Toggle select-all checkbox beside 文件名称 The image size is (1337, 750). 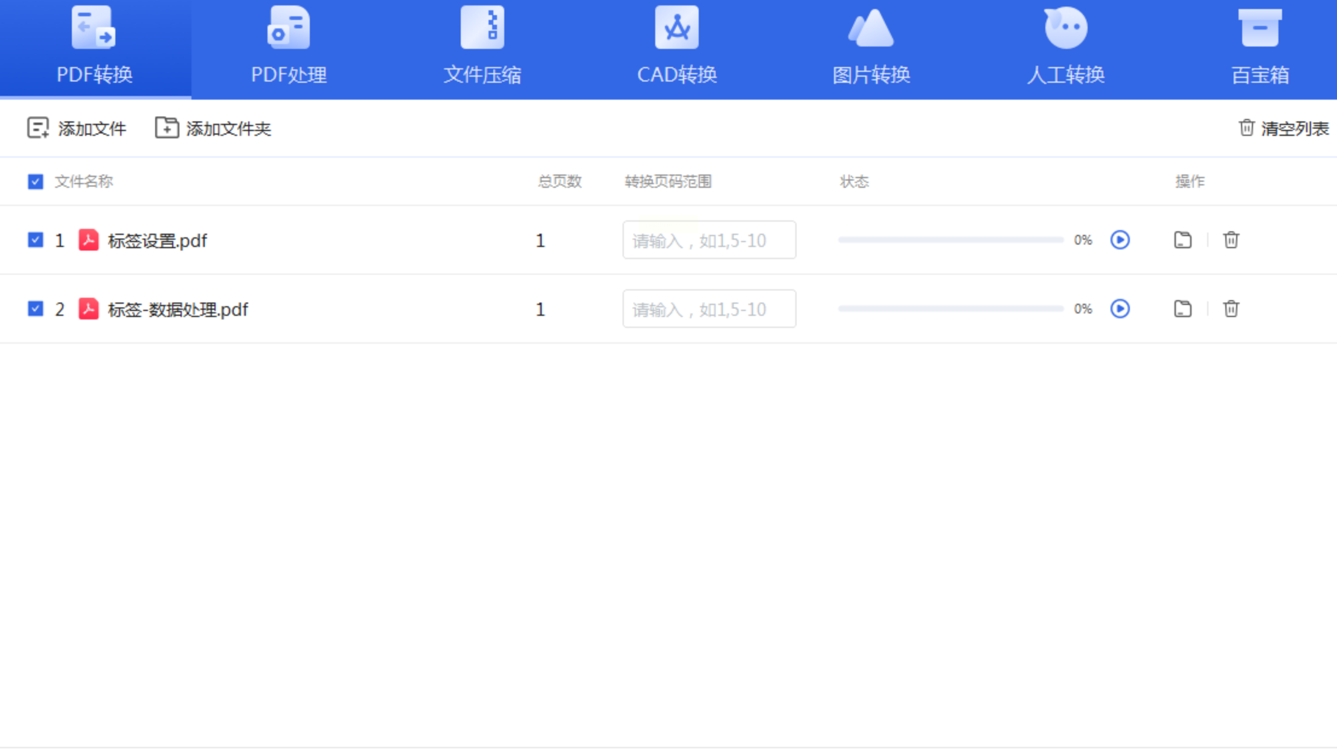[36, 181]
